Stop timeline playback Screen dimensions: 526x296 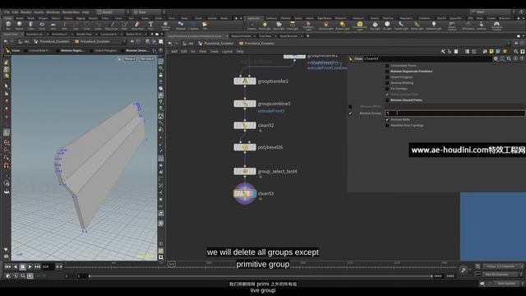(x=22, y=266)
